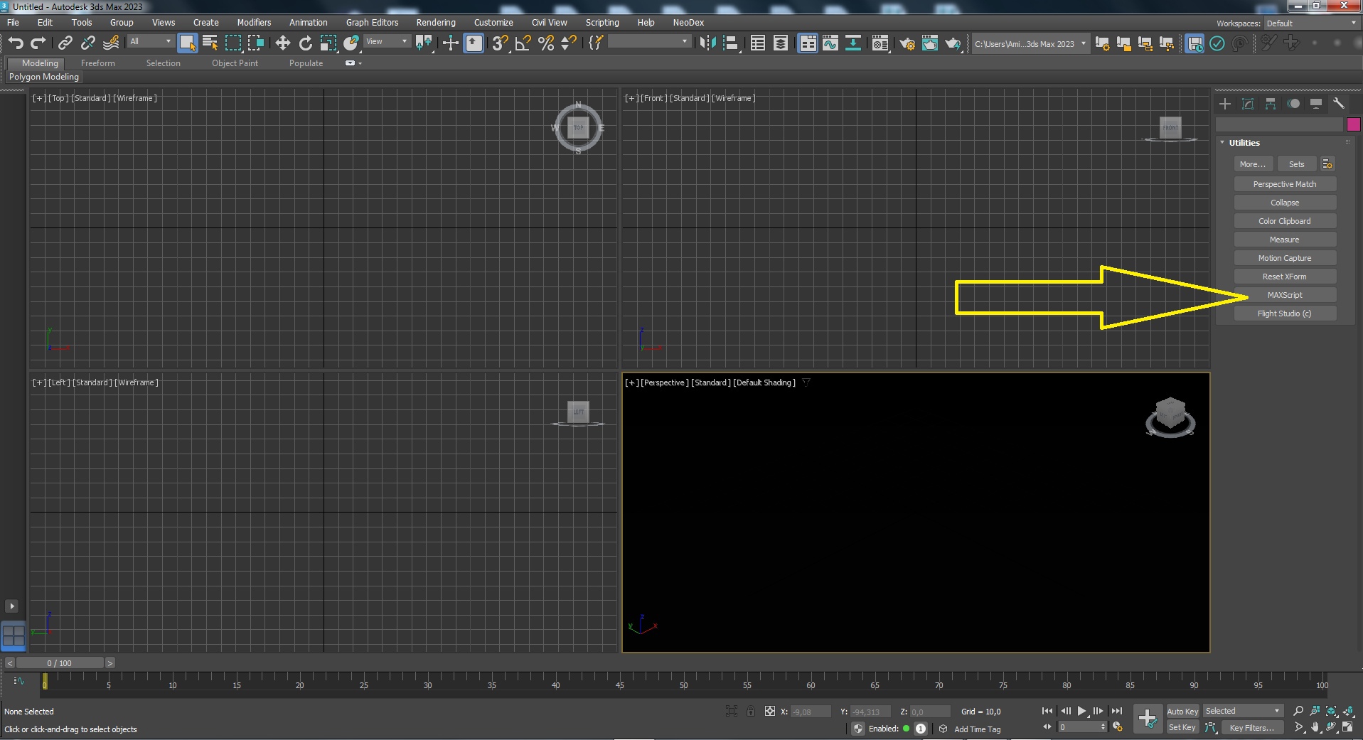Open the Percent Snap tool

click(545, 43)
